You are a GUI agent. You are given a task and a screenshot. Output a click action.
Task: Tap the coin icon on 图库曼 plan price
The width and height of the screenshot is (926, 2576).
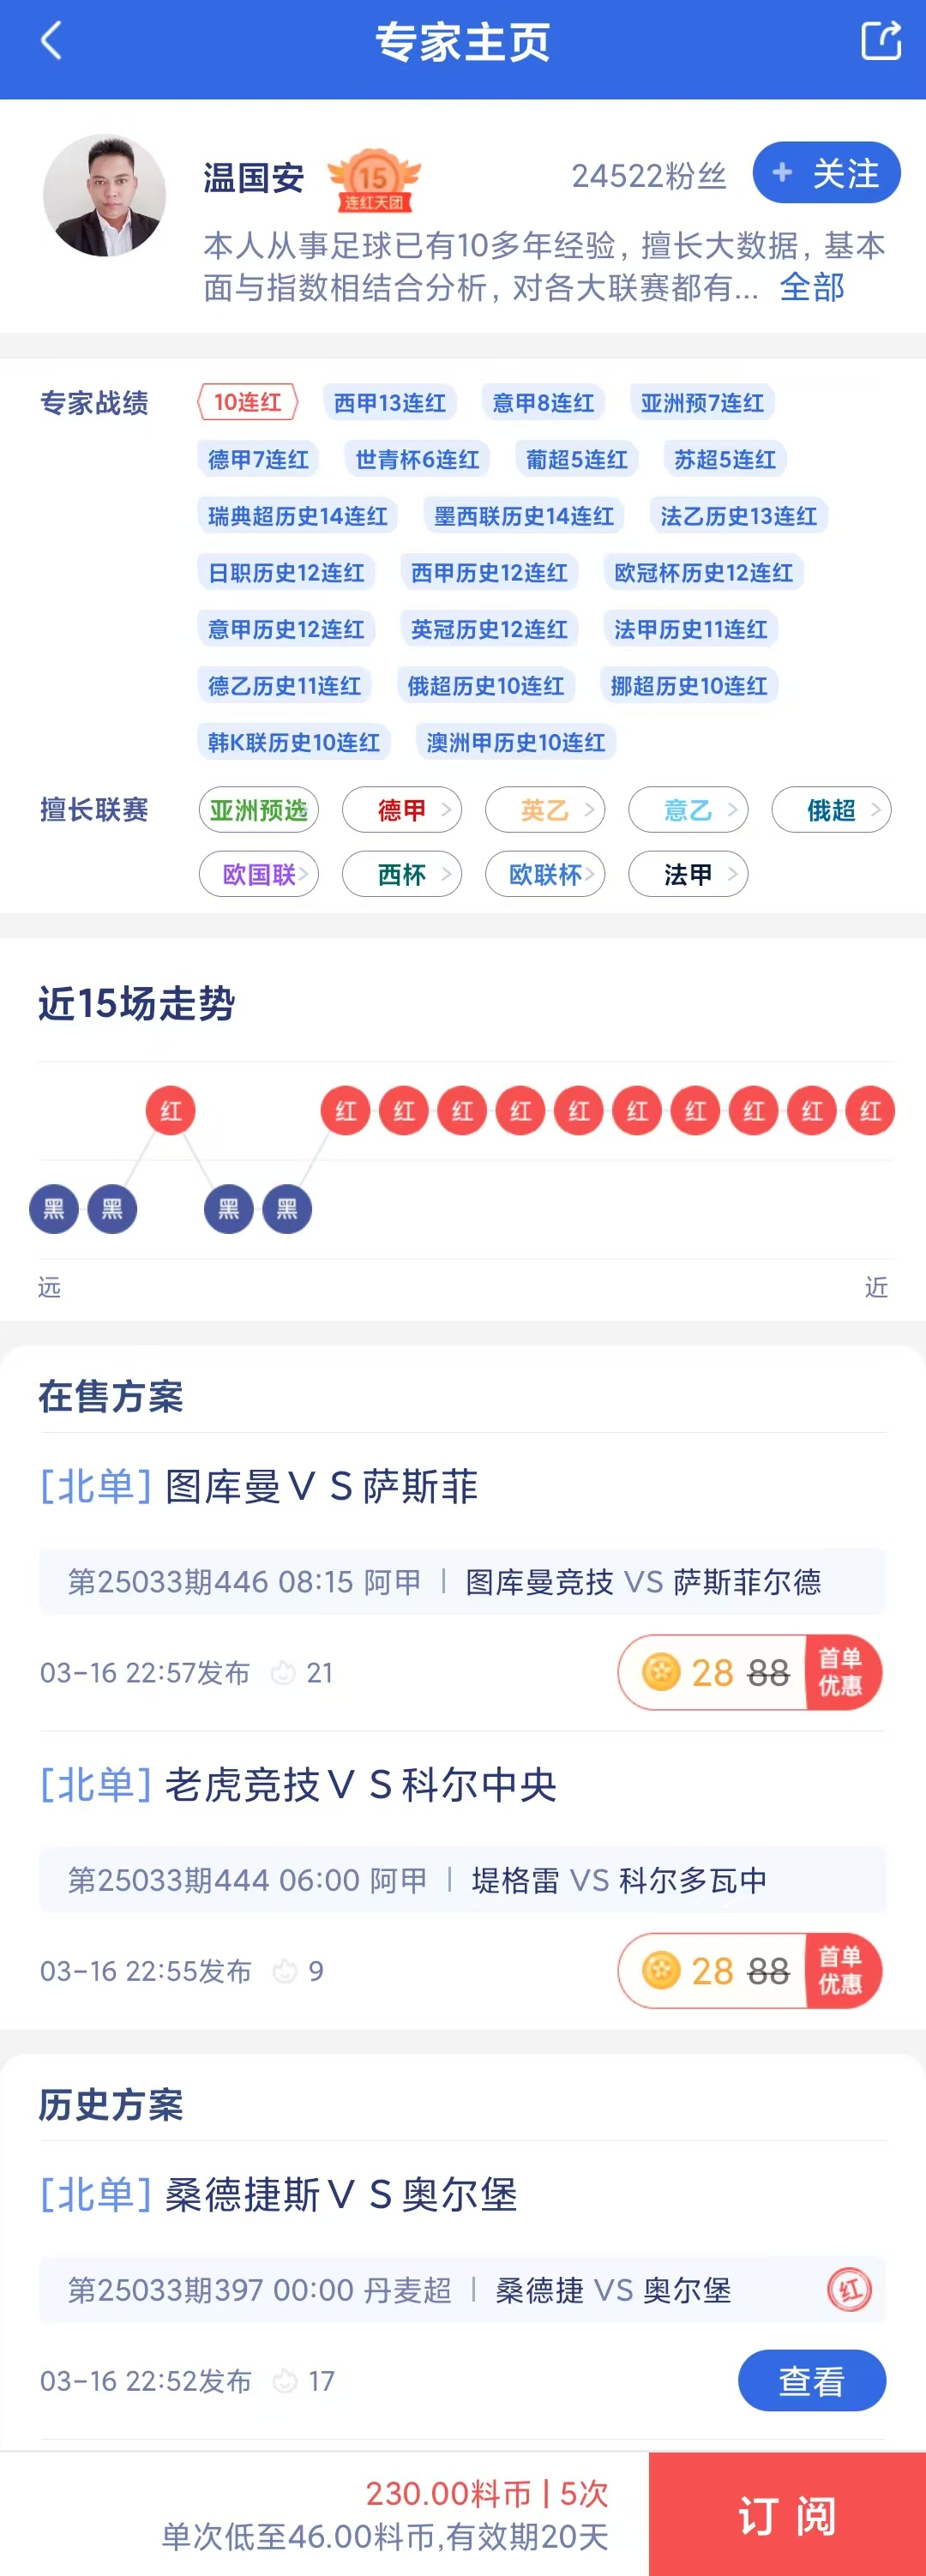pos(661,1671)
